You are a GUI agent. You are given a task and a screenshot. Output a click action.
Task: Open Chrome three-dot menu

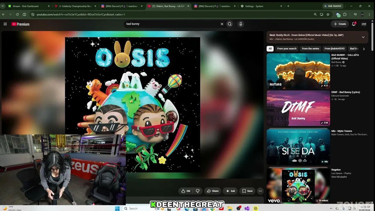(370, 14)
